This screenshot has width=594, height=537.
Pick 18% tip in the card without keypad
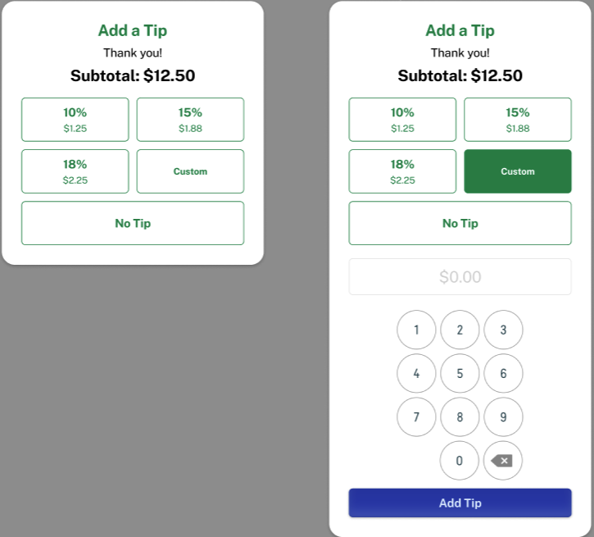pyautogui.click(x=75, y=171)
